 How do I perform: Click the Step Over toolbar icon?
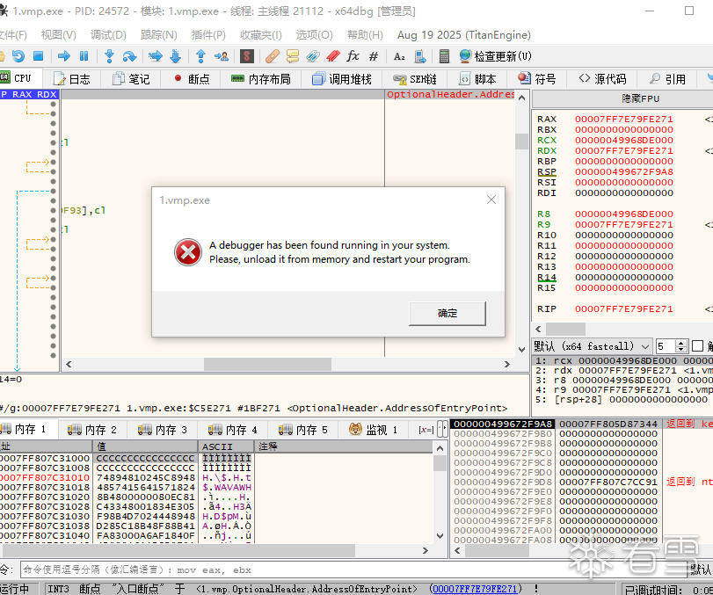click(x=129, y=56)
